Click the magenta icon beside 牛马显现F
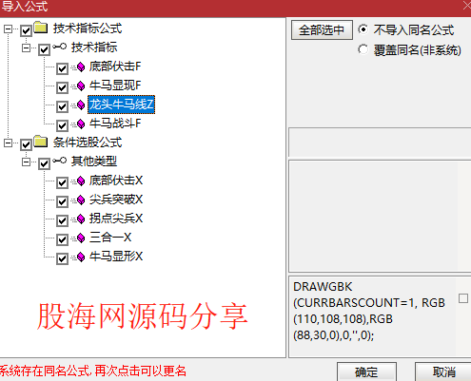Image resolution: width=471 pixels, height=381 pixels. pos(81,86)
